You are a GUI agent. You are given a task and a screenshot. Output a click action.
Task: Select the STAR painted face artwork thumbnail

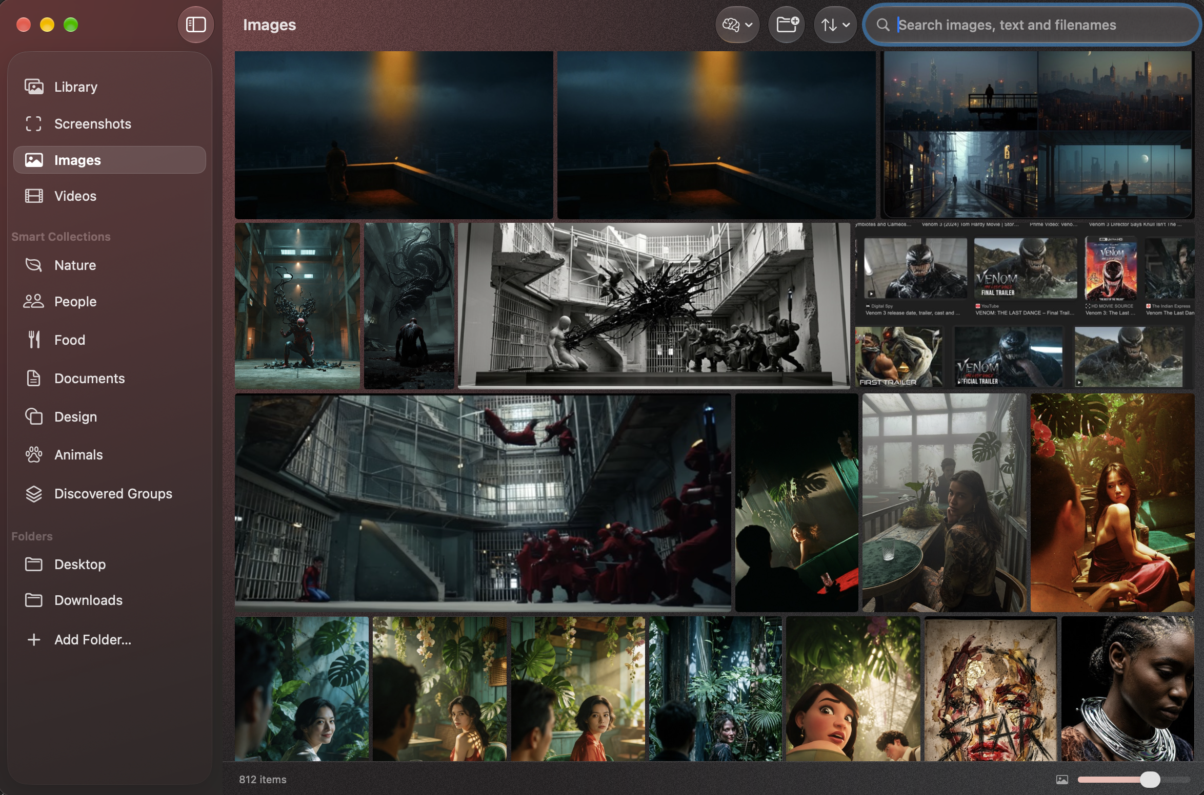tap(991, 688)
